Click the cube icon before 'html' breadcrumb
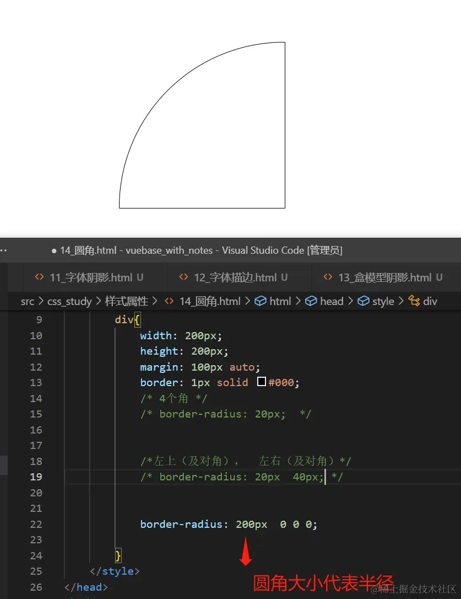Viewport: 461px width, 599px height. coord(261,301)
